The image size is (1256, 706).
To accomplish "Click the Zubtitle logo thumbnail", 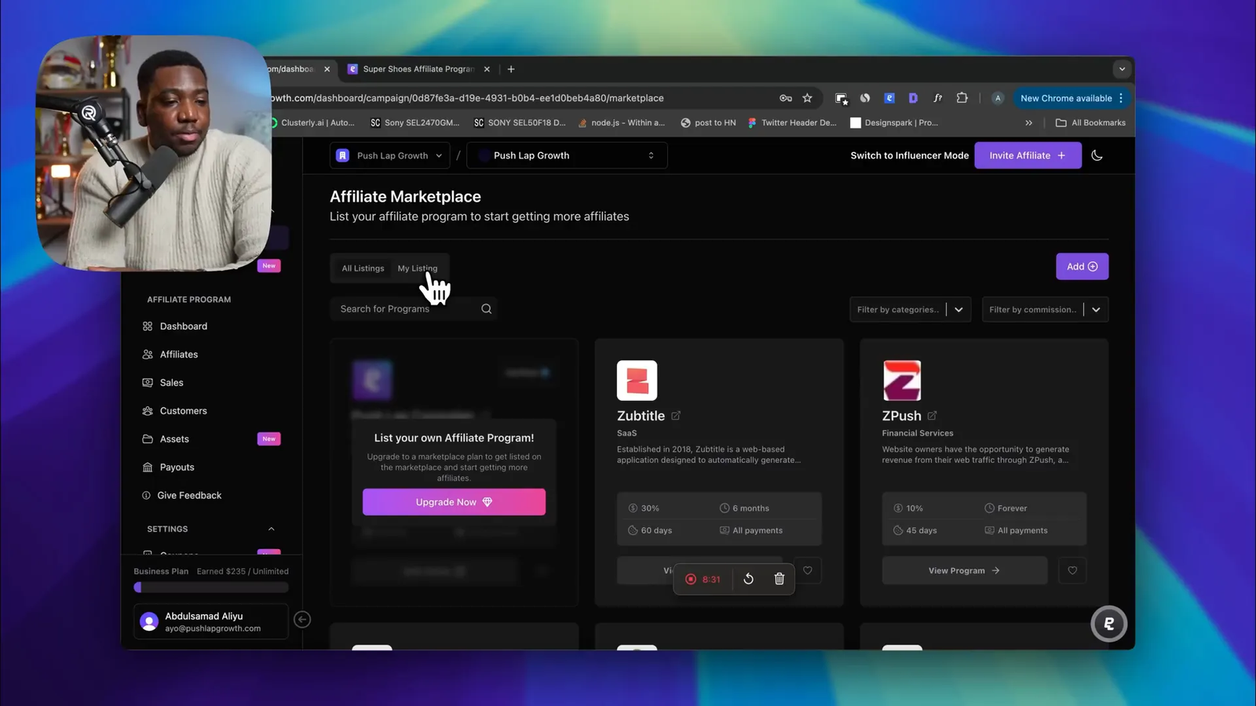I will point(637,380).
